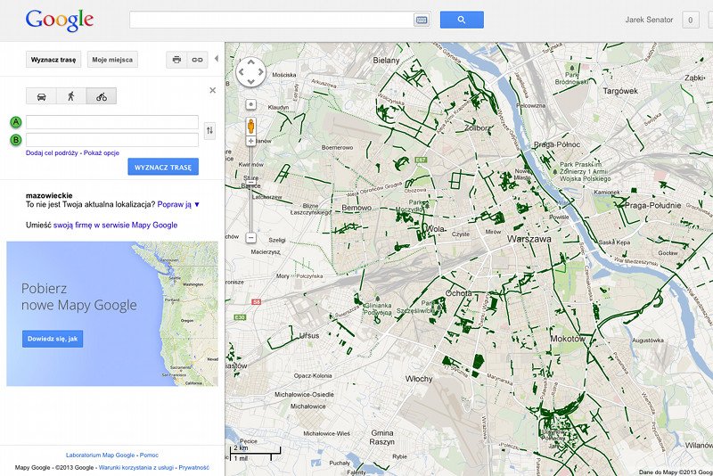Click the map pan navigation control
Image resolution: width=713 pixels, height=476 pixels.
pyautogui.click(x=251, y=73)
